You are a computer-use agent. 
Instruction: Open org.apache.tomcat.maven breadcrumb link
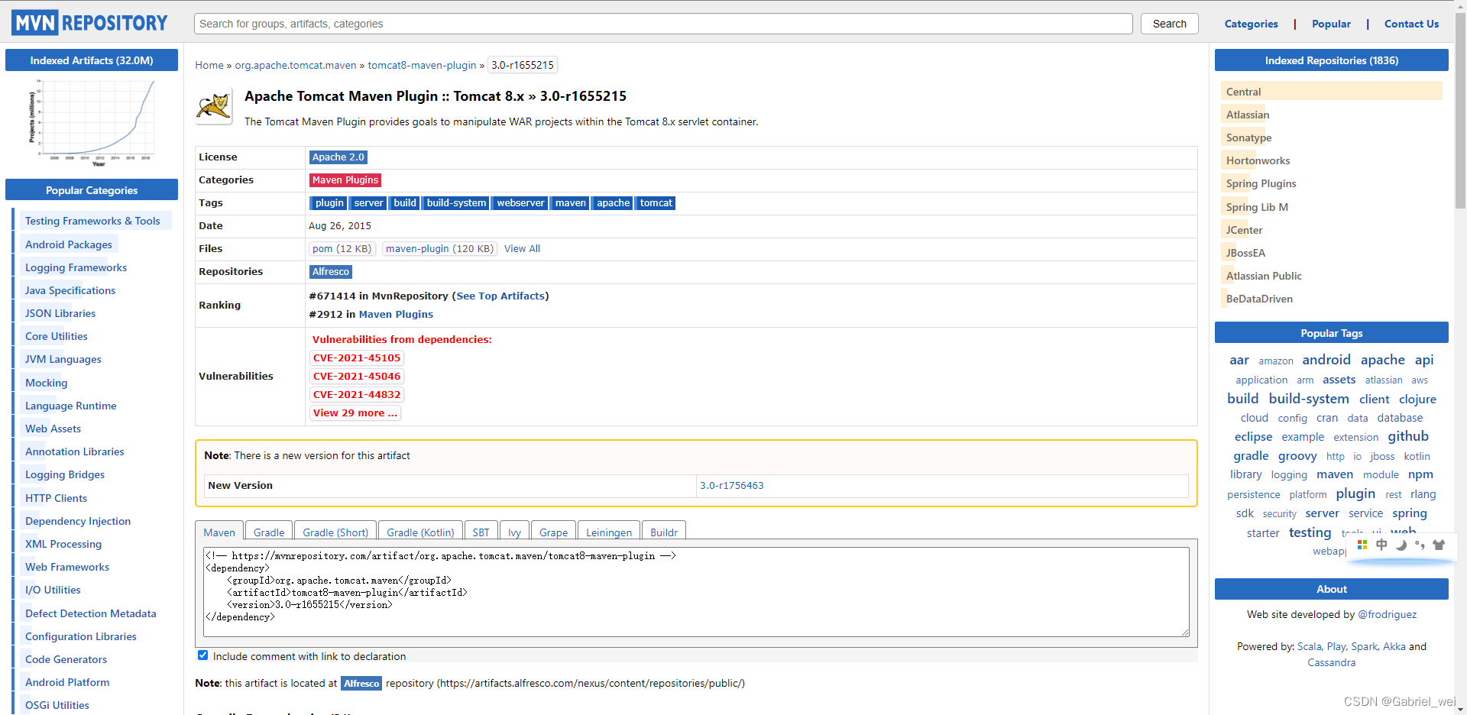(296, 65)
